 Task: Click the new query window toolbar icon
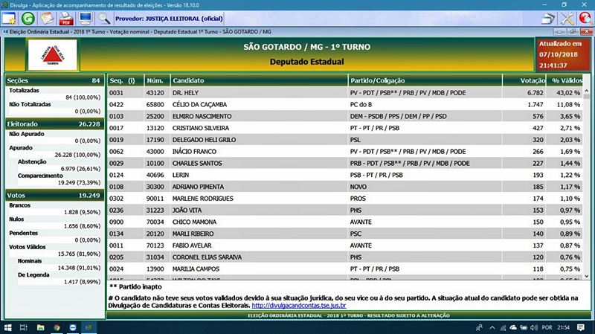(10, 18)
